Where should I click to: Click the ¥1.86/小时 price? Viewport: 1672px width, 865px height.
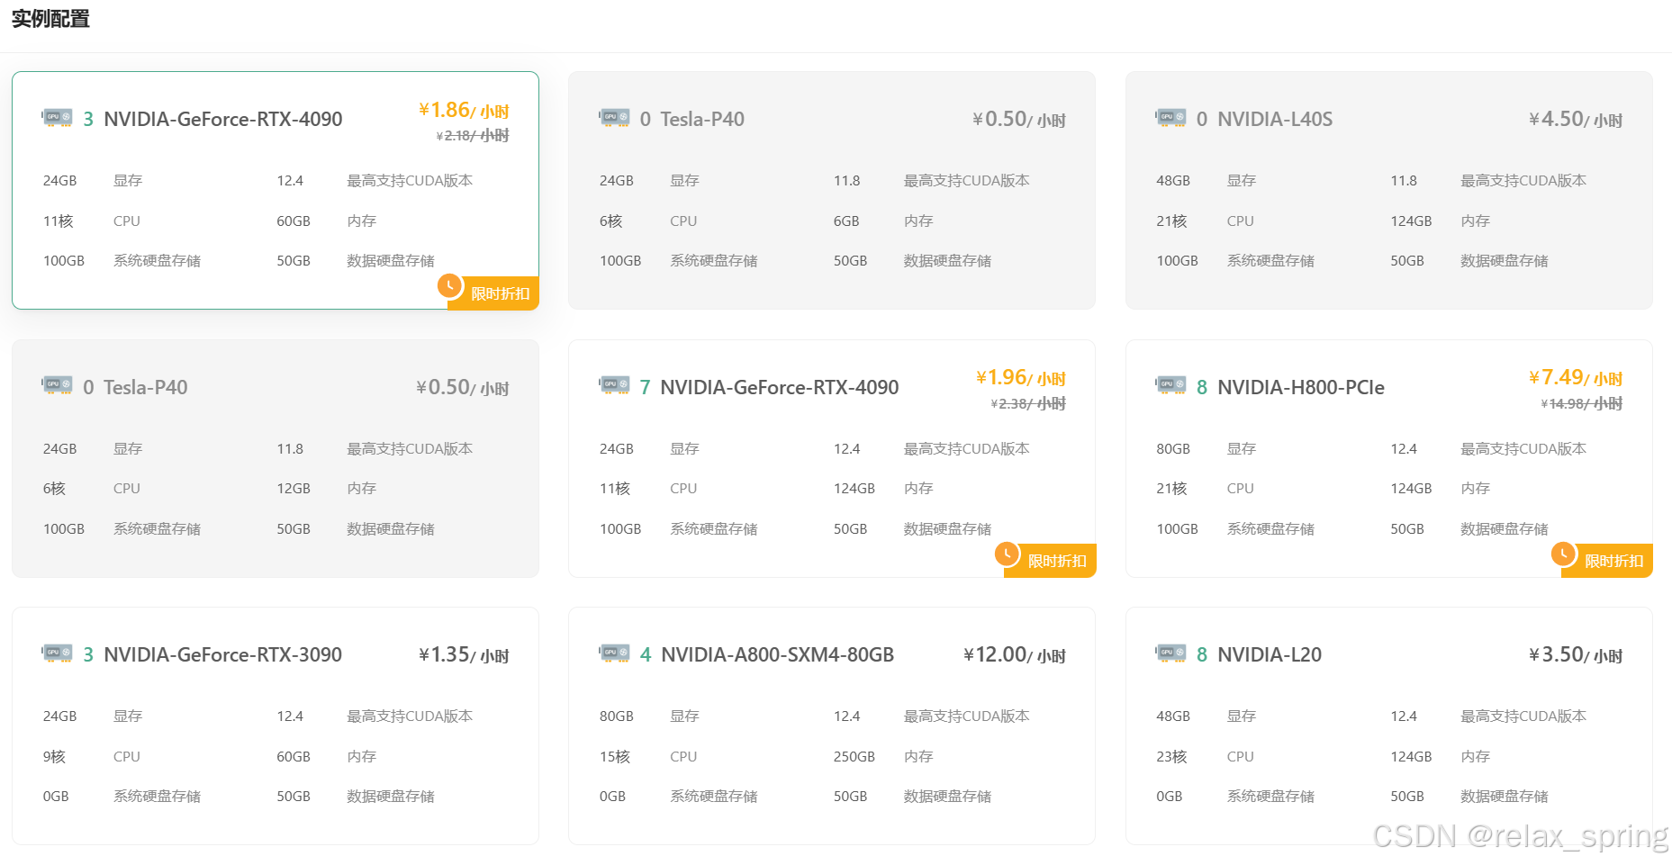pyautogui.click(x=464, y=110)
